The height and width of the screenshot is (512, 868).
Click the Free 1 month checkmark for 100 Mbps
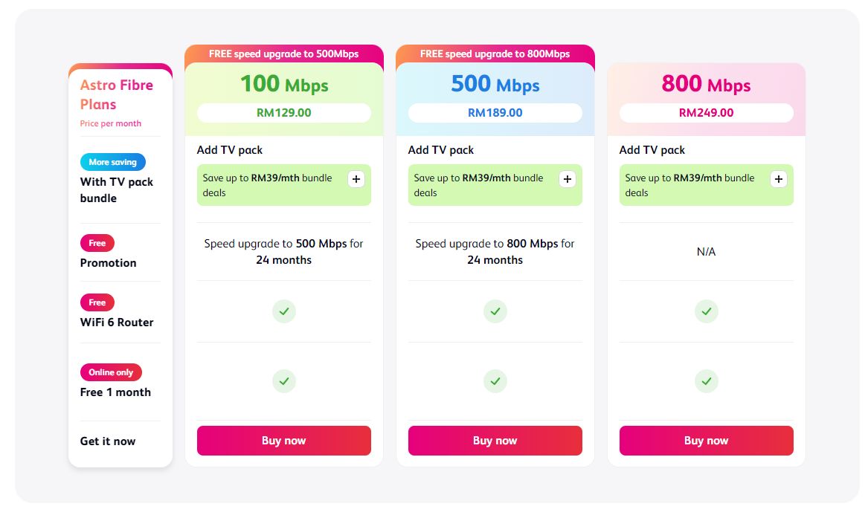[283, 381]
